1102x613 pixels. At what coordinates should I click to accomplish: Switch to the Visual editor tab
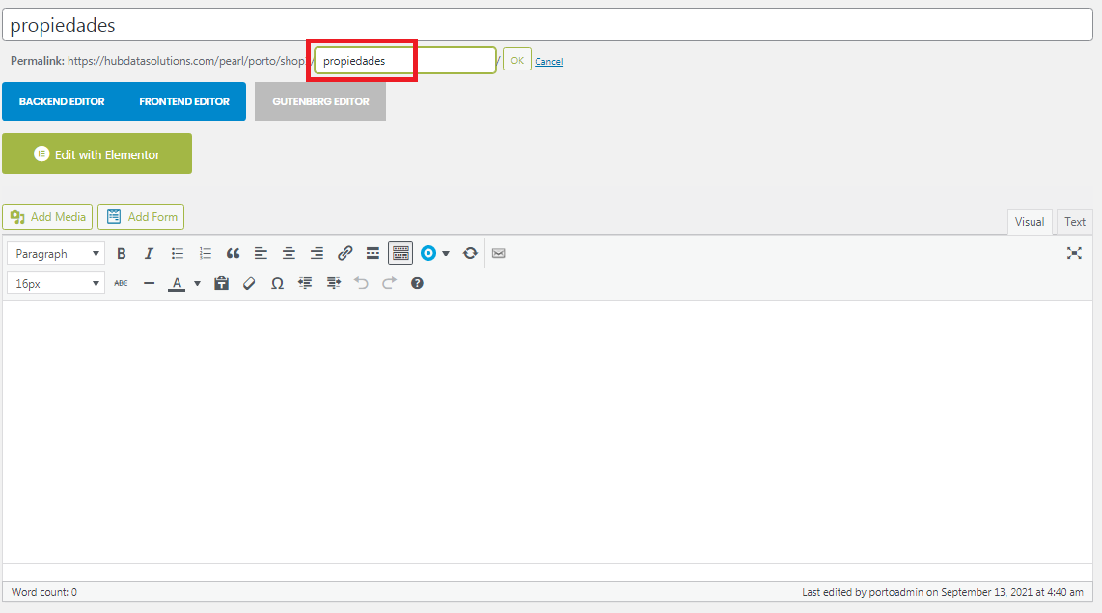click(1029, 221)
